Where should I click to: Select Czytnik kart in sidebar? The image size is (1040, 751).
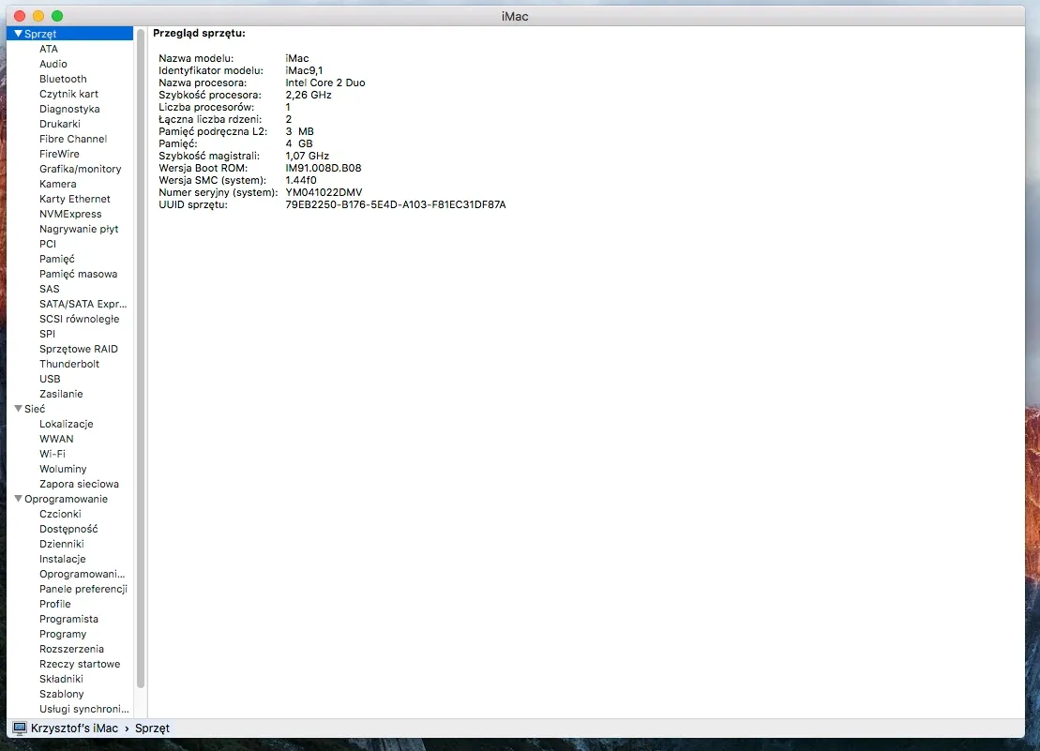tap(68, 94)
